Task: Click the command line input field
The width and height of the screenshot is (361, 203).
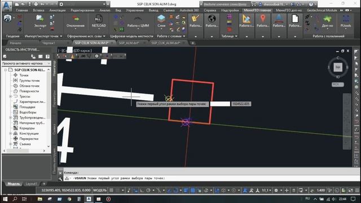Action: coord(212,178)
